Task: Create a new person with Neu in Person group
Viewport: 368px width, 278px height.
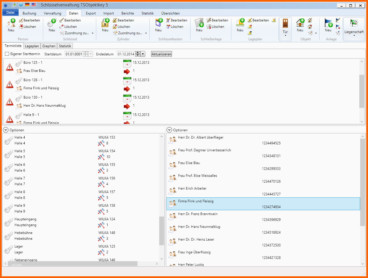Action: [x=11, y=25]
